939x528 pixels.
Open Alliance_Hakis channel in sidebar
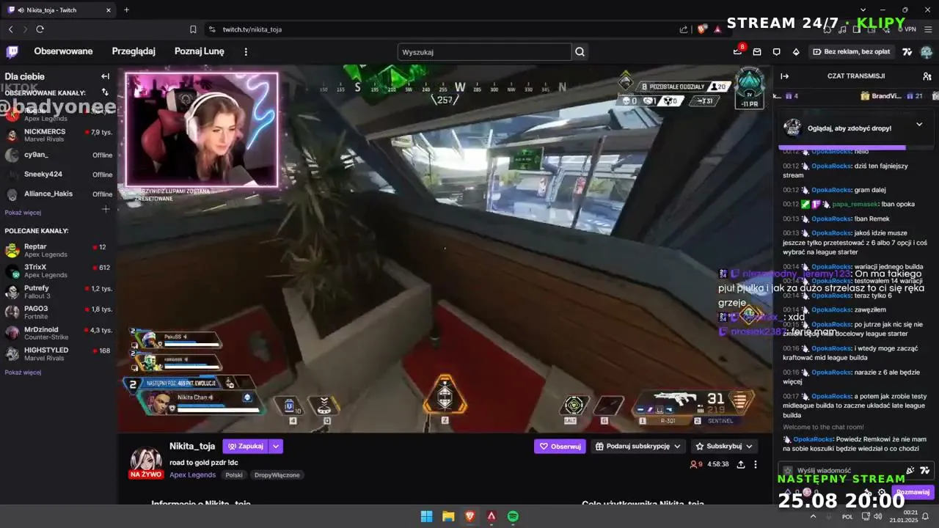(x=59, y=194)
